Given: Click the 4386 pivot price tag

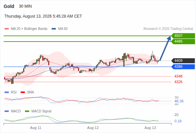Looking at the screenshot, I should 183,67.
